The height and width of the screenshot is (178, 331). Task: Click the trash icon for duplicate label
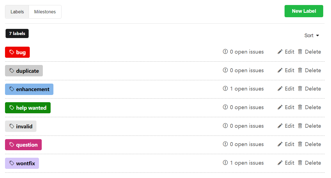click(x=300, y=70)
